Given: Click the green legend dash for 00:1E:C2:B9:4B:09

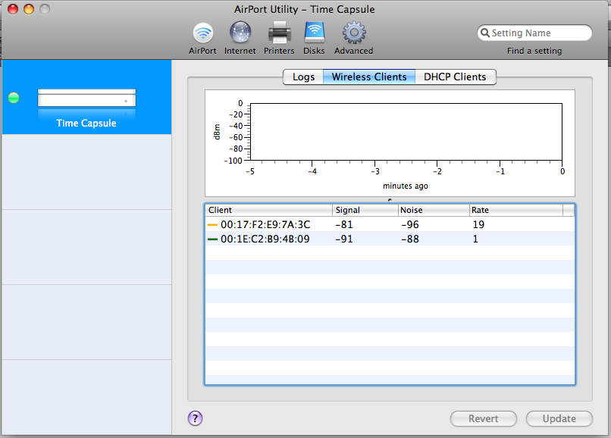Looking at the screenshot, I should [212, 239].
